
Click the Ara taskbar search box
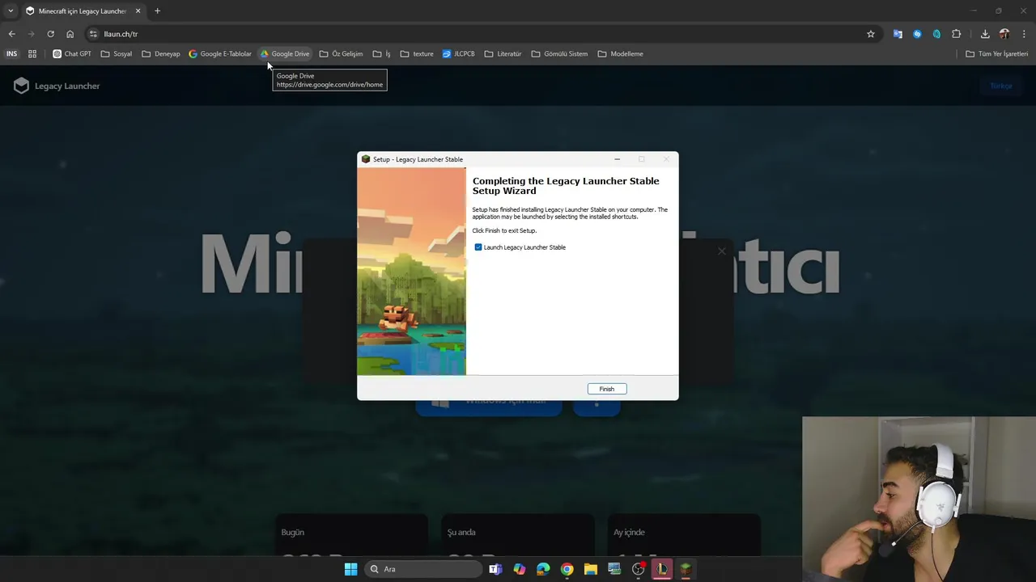point(422,569)
